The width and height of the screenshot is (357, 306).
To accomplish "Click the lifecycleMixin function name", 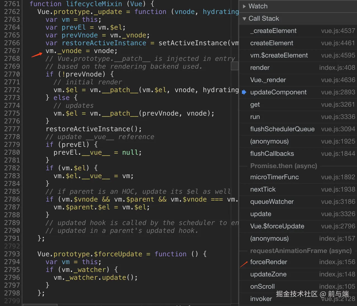I will tap(94, 4).
